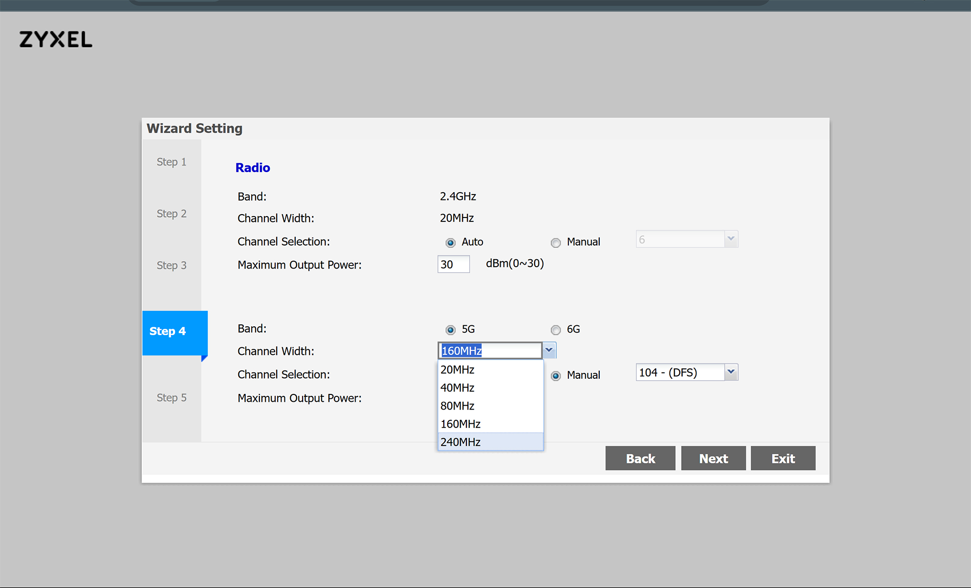Image resolution: width=971 pixels, height=588 pixels.
Task: Open the disabled channel 6 dropdown
Action: 687,239
